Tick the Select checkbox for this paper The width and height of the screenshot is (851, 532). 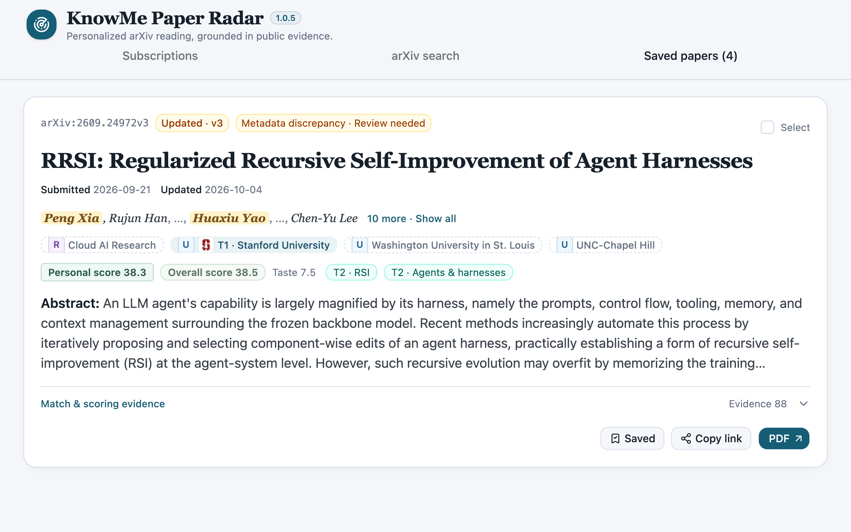point(767,127)
